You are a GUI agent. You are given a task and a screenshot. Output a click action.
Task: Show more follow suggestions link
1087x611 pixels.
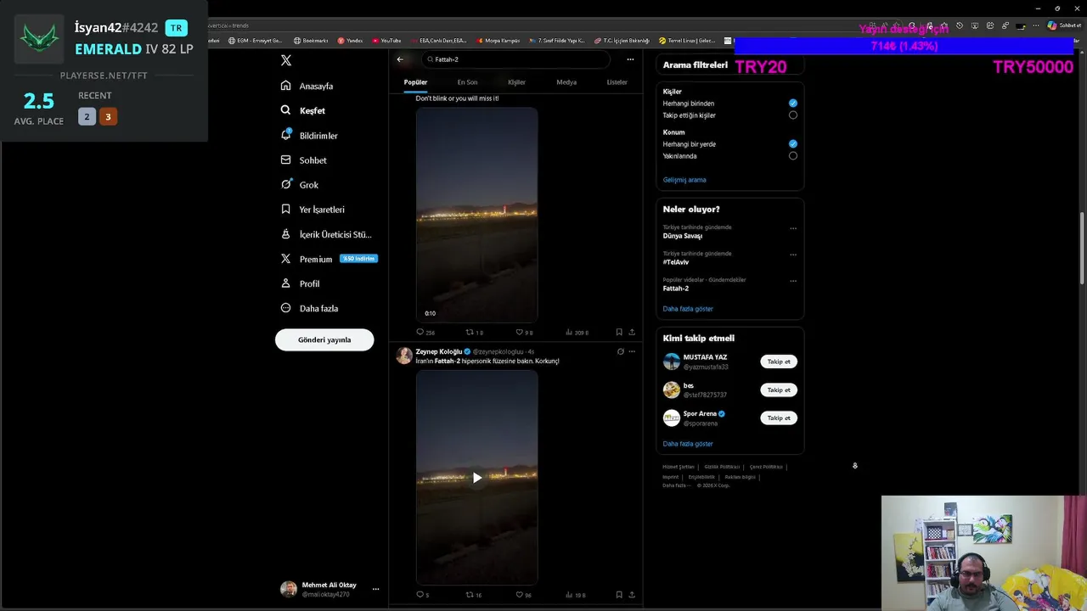point(688,444)
